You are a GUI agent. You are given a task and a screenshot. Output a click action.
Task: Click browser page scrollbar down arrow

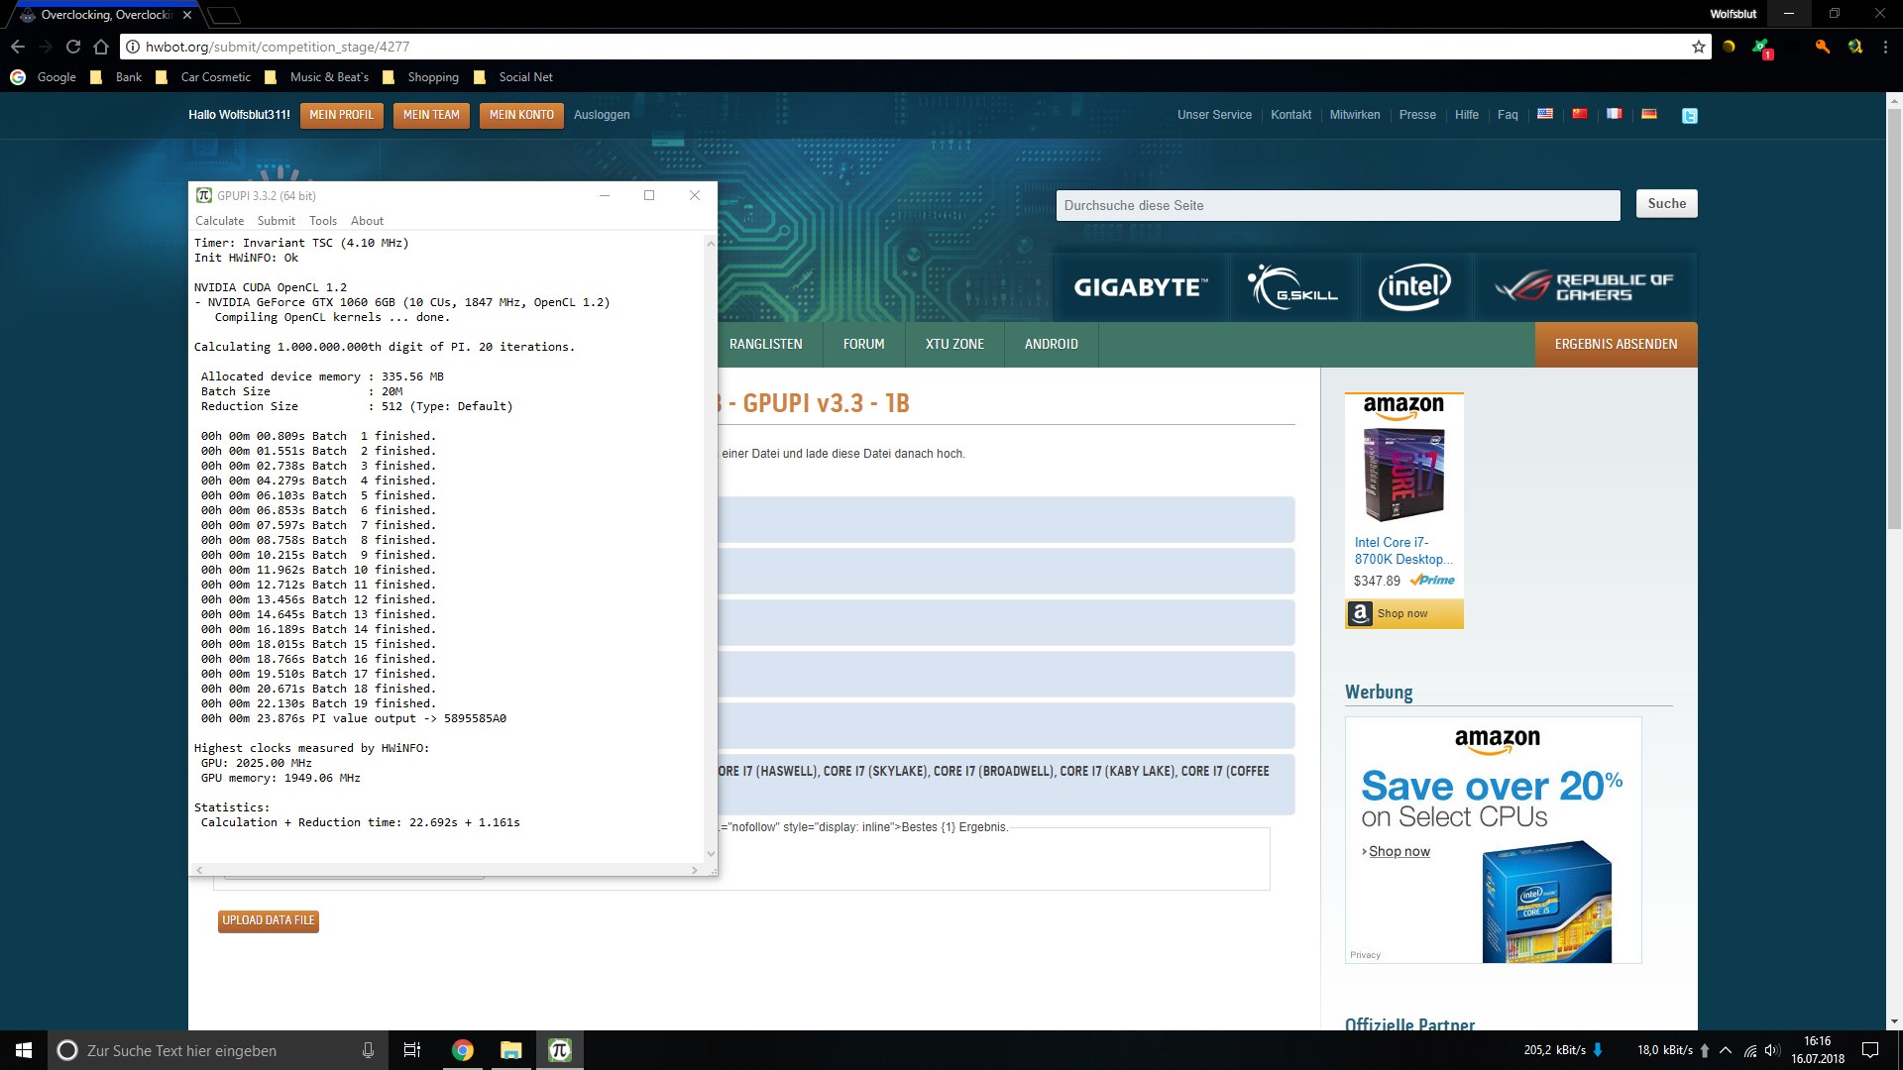click(1894, 1021)
